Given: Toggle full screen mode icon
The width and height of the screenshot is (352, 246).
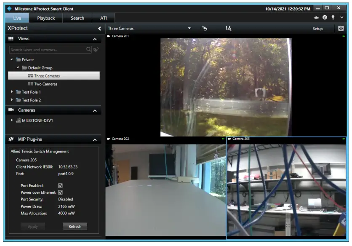Looking at the screenshot, I should pyautogui.click(x=341, y=28).
